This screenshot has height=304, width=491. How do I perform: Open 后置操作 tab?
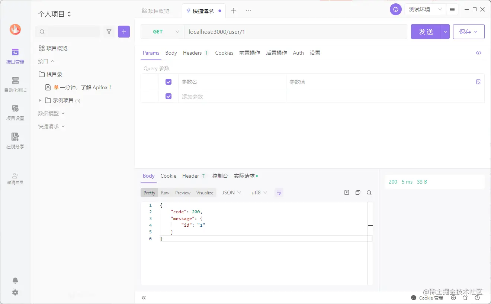pos(276,53)
